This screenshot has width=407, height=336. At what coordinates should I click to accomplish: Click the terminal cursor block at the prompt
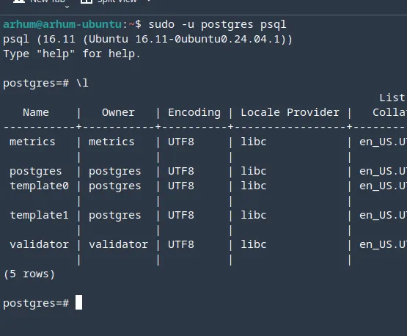pyautogui.click(x=78, y=302)
